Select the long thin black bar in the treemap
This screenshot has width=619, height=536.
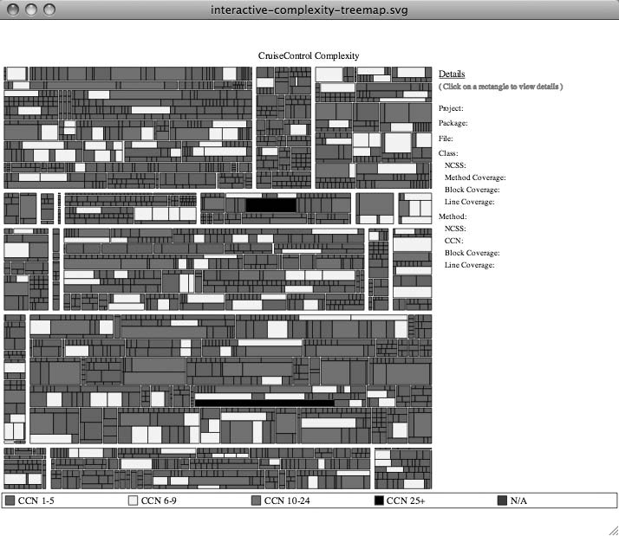pos(264,403)
